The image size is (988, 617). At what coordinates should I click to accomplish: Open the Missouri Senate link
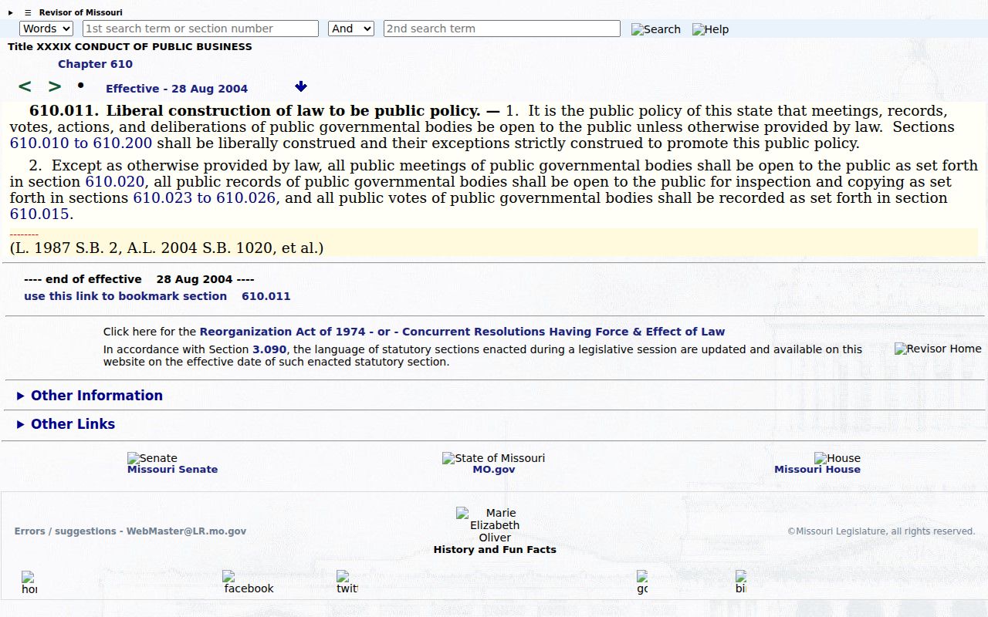coord(172,470)
